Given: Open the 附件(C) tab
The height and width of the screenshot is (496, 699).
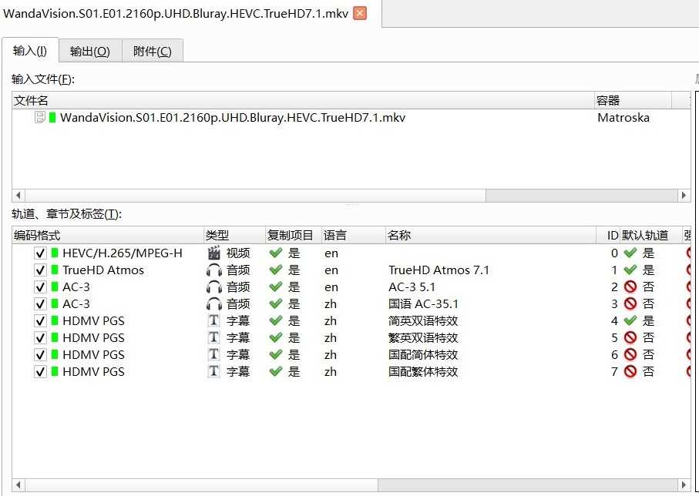Looking at the screenshot, I should pos(152,52).
